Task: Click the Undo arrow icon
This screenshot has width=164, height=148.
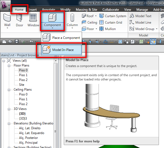Action: click(31, 42)
